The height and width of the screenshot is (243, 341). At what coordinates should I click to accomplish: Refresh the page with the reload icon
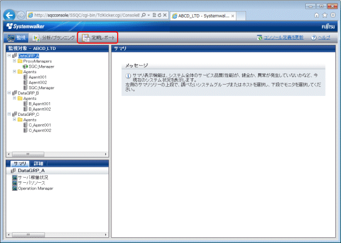coord(159,15)
